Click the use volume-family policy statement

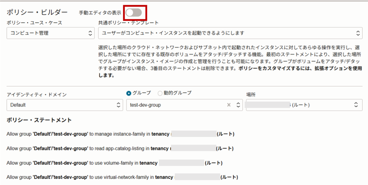[x=115, y=163]
